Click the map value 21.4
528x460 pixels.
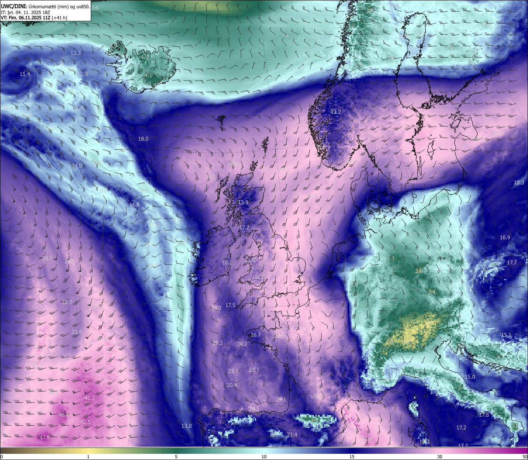tap(292, 435)
